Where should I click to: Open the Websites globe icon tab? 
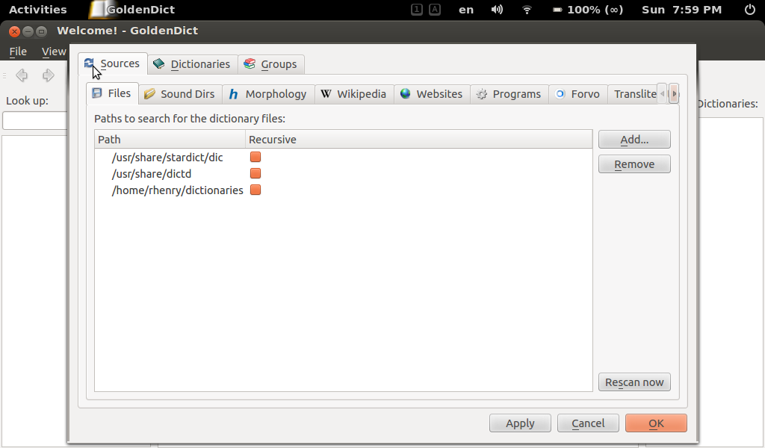point(406,93)
